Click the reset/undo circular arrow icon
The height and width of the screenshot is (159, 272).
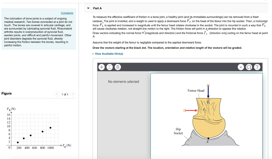click(x=249, y=67)
